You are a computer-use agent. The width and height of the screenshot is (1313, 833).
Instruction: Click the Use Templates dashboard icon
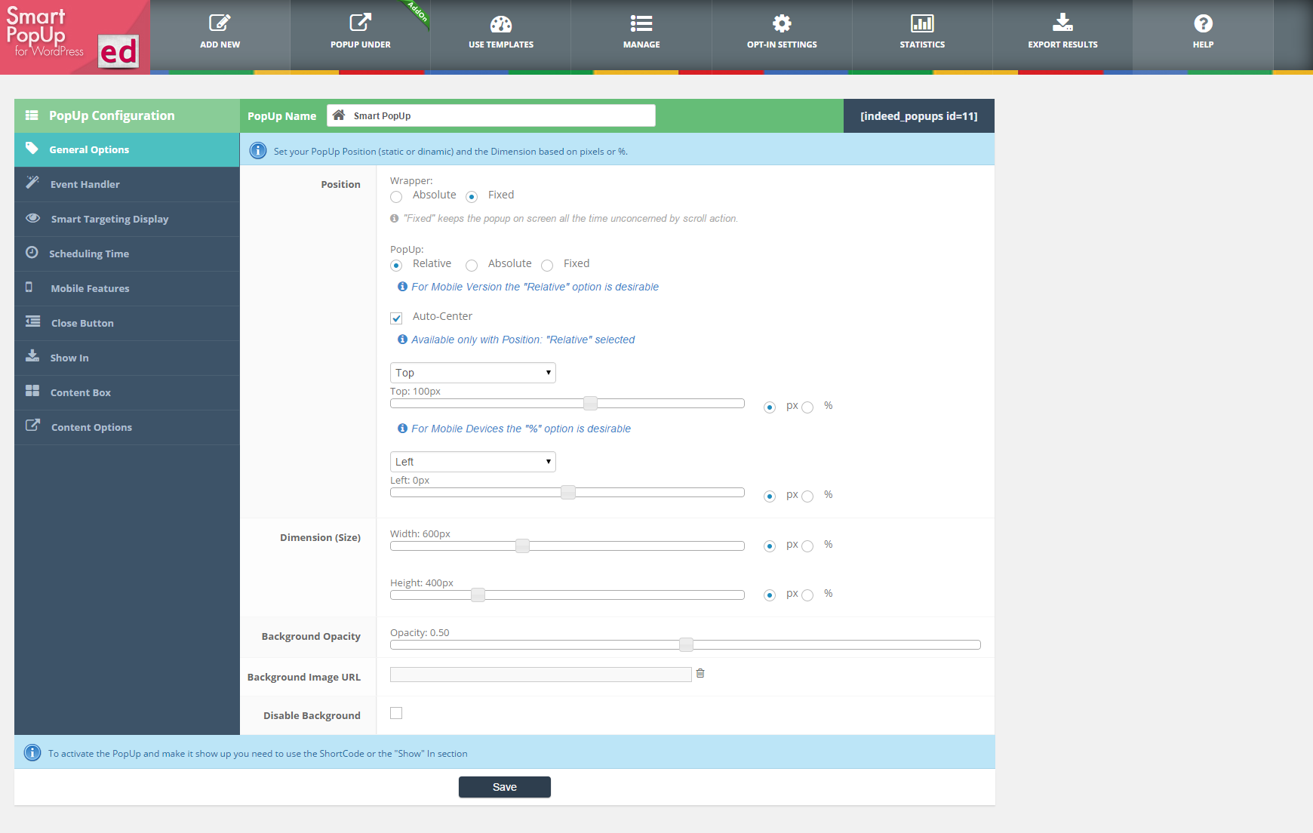point(501,24)
